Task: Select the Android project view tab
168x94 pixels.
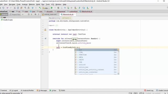Action: (x=4, y=14)
